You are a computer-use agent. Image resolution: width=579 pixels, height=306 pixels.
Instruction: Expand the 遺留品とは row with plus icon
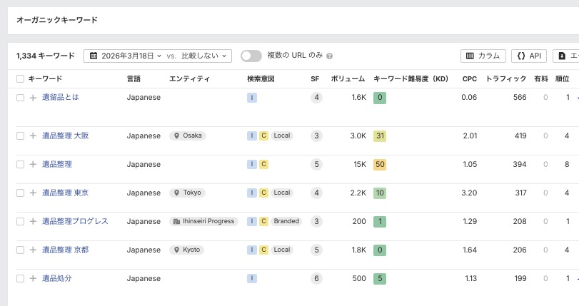pos(34,98)
